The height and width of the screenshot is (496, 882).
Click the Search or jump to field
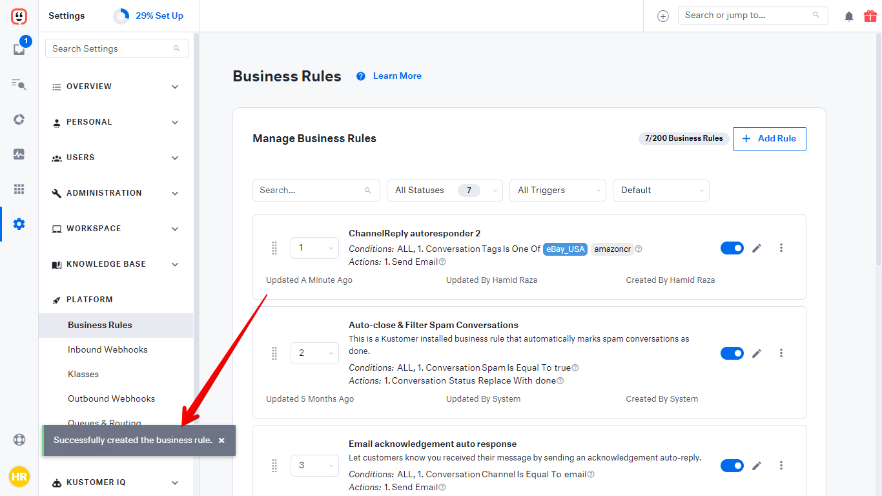point(753,15)
